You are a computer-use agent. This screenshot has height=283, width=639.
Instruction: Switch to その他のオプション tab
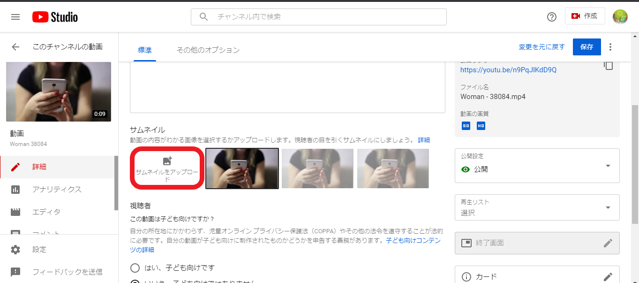[x=208, y=50]
